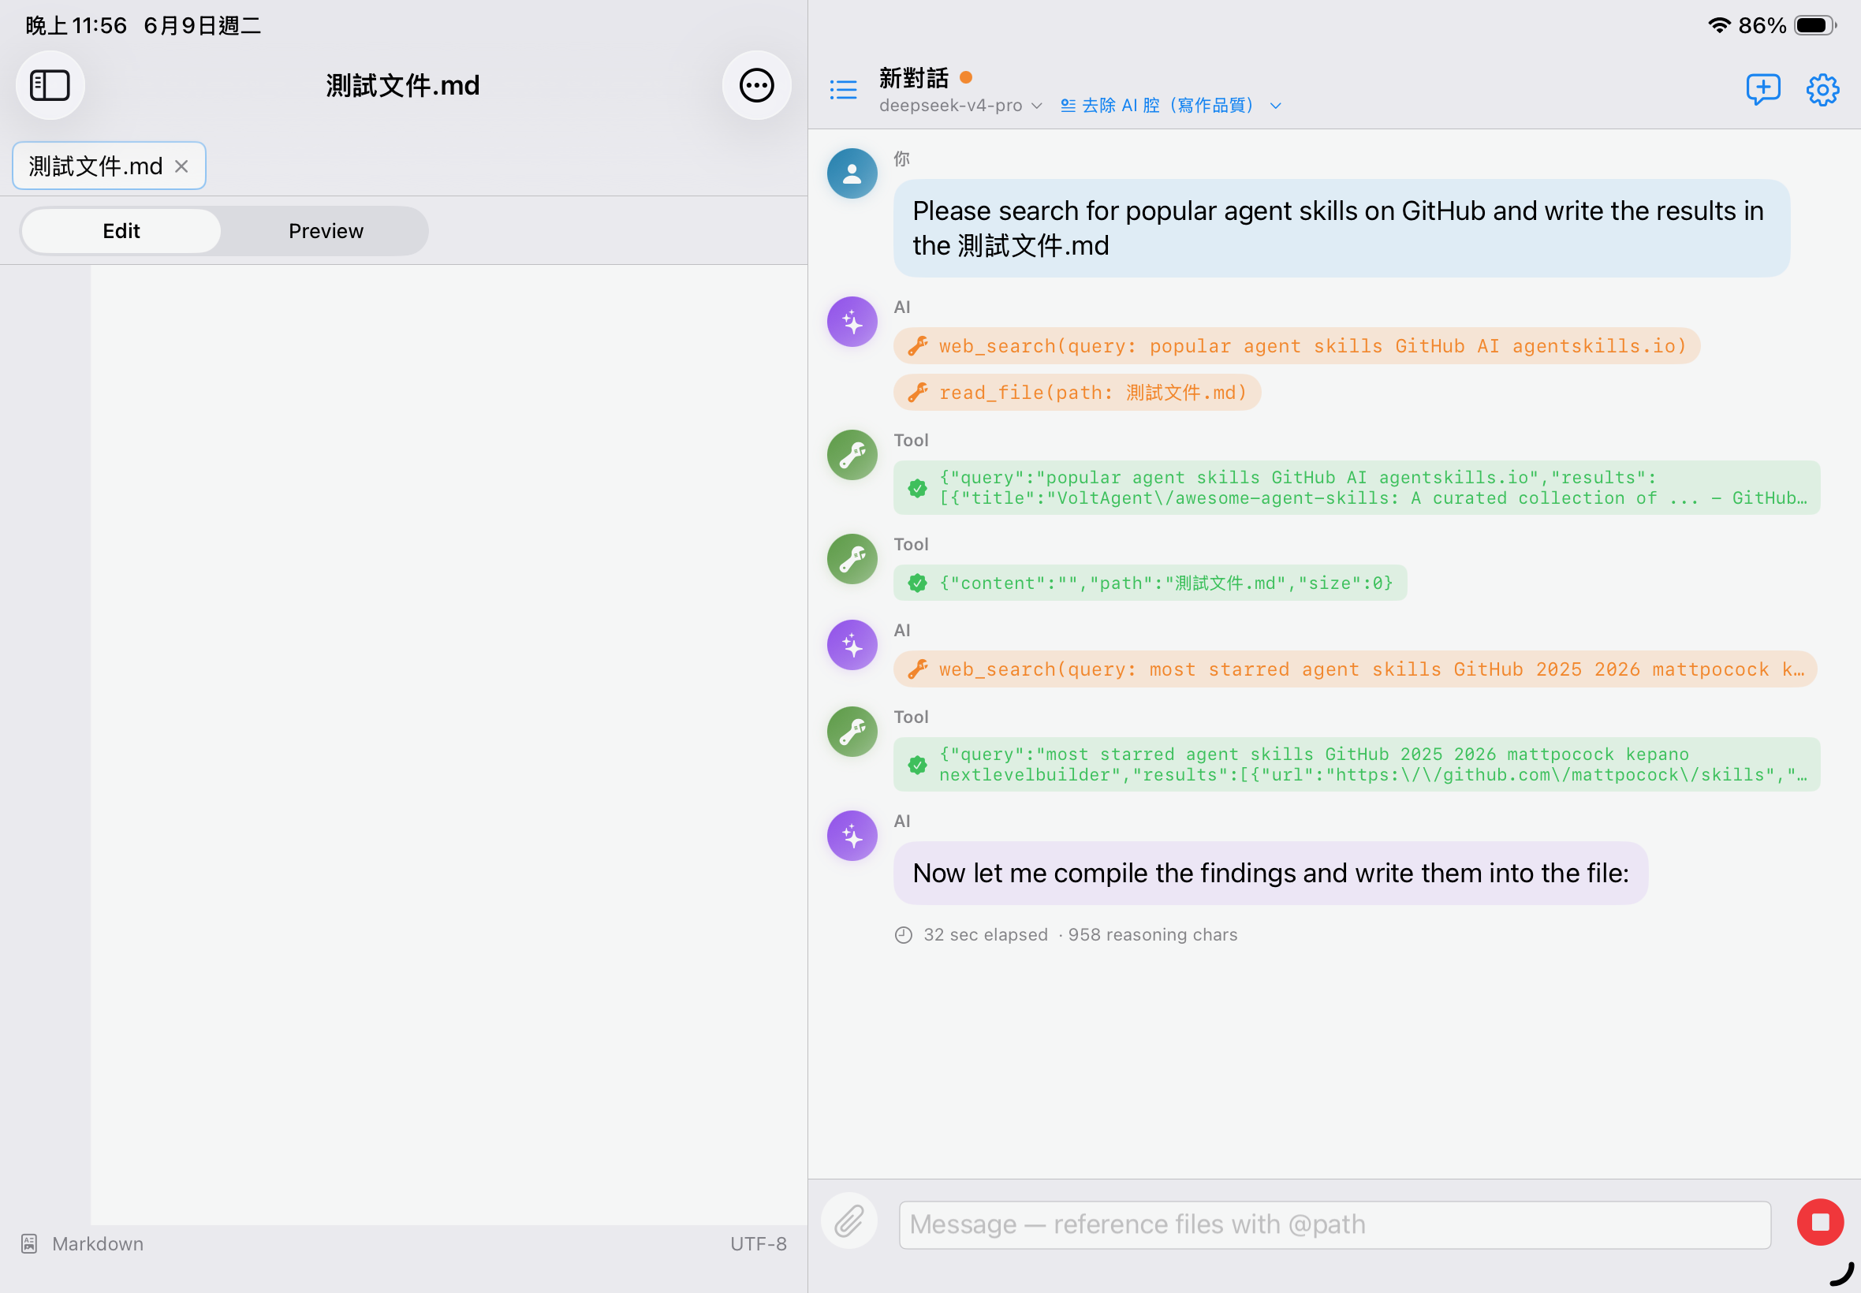Image resolution: width=1861 pixels, height=1293 pixels.
Task: Click green check on popular agent skills result
Action: click(x=917, y=488)
